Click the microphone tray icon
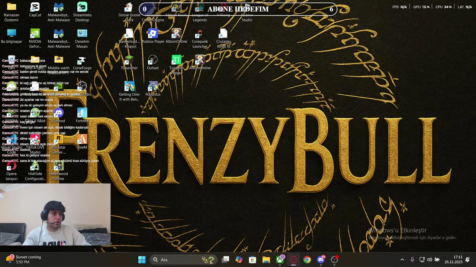This screenshot has width=476, height=267. tap(412, 260)
